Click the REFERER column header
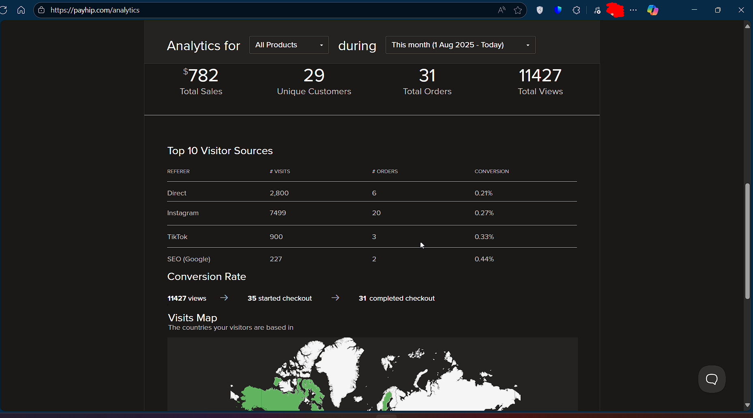Screen dimensions: 753x418 [178, 172]
